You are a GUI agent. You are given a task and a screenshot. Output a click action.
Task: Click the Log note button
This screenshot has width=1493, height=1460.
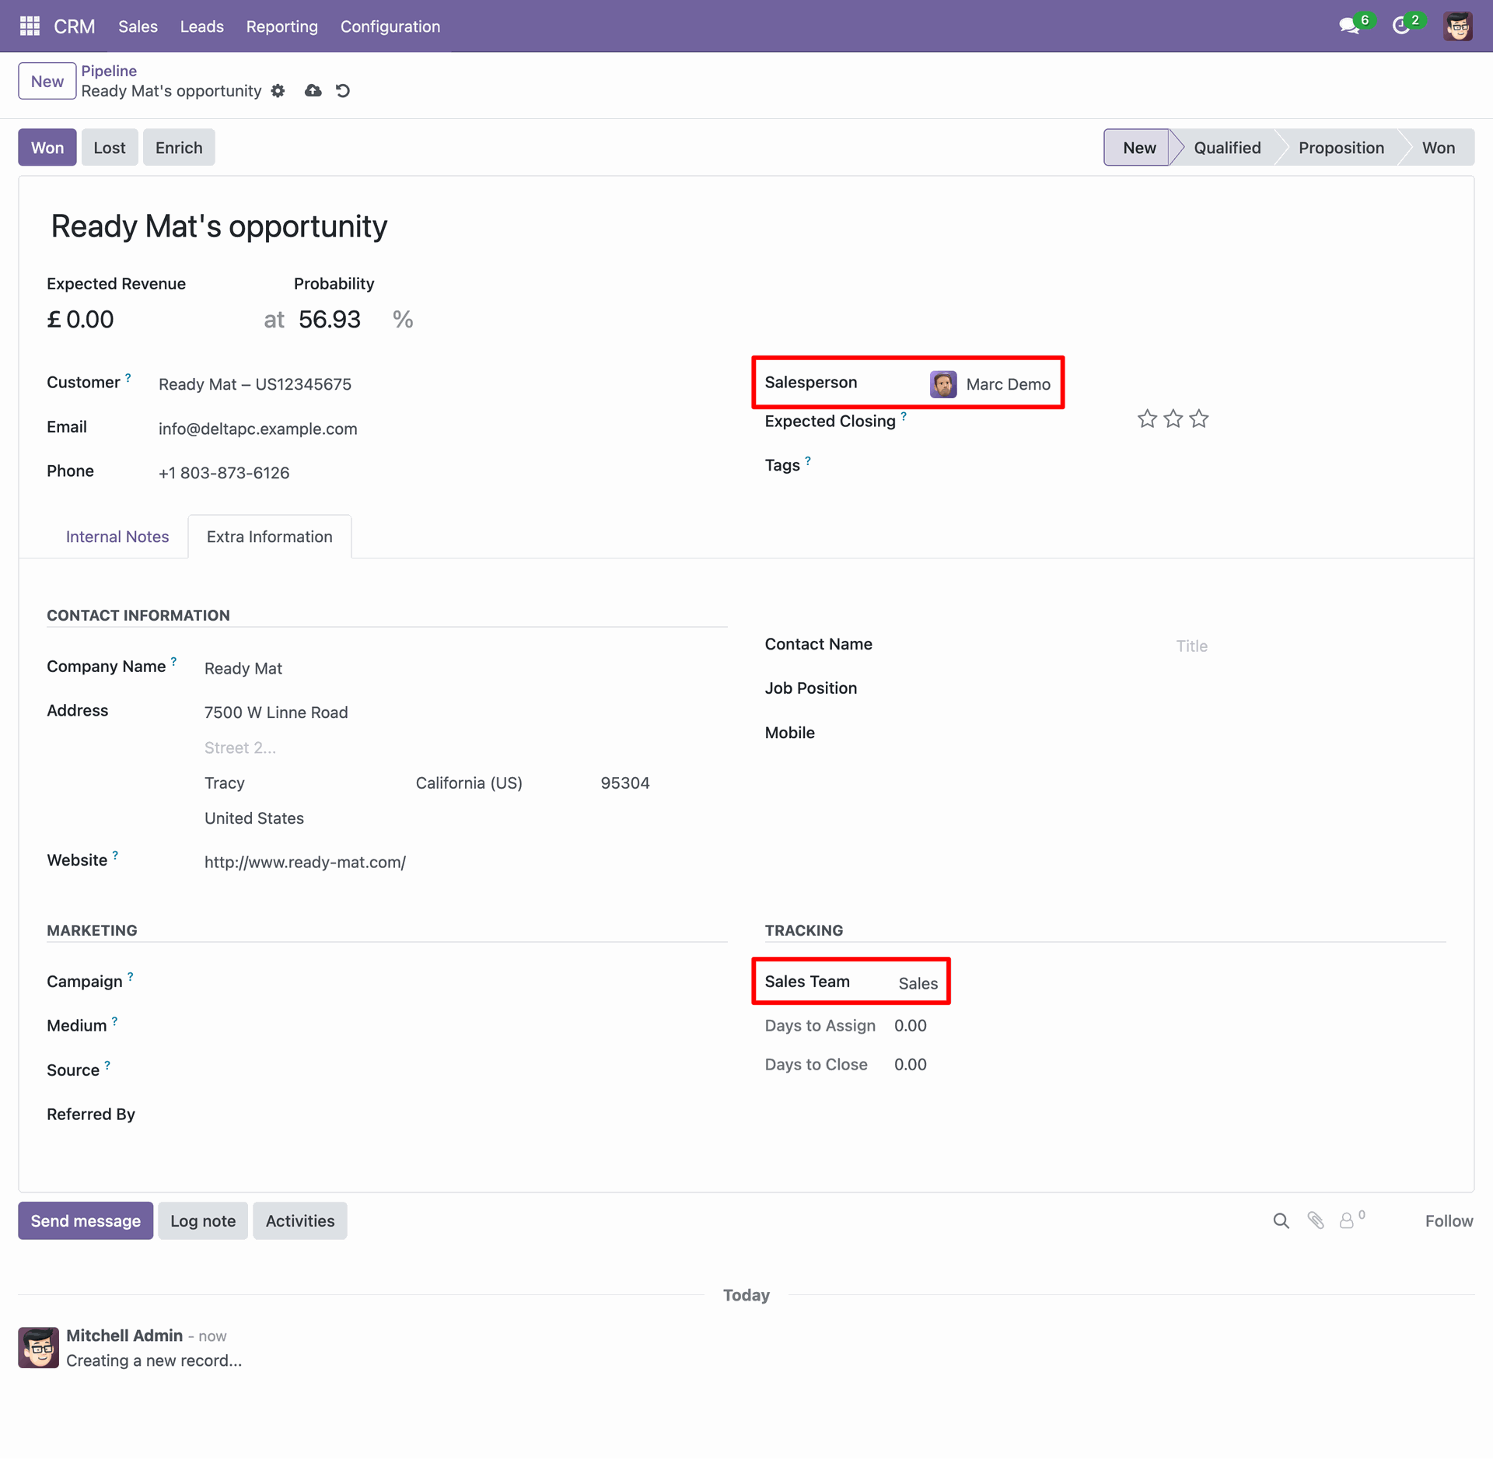point(203,1221)
